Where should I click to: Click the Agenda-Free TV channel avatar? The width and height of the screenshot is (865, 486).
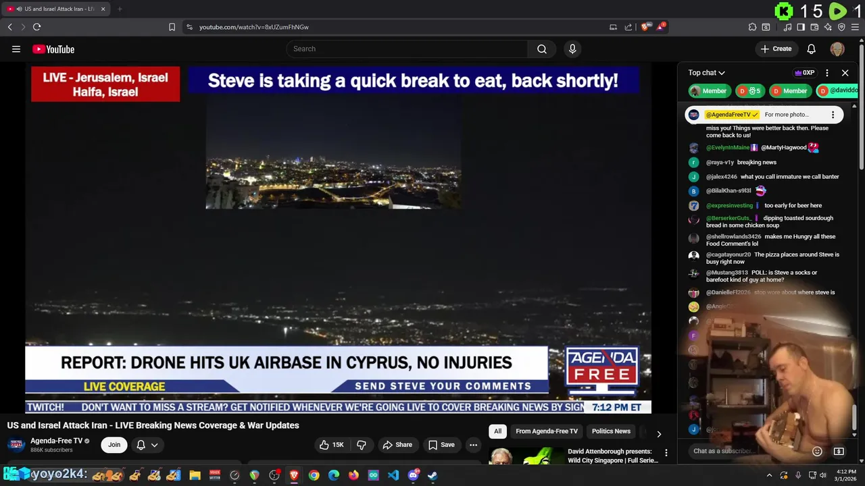16,445
